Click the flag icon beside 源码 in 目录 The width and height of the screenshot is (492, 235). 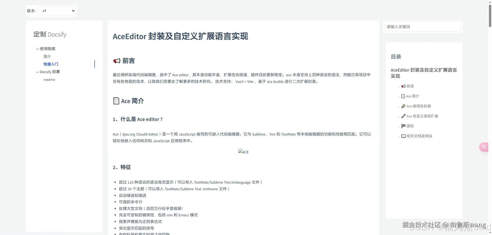pos(403,126)
